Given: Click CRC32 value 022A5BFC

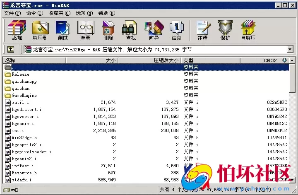Looking at the screenshot, I should pos(277,102).
